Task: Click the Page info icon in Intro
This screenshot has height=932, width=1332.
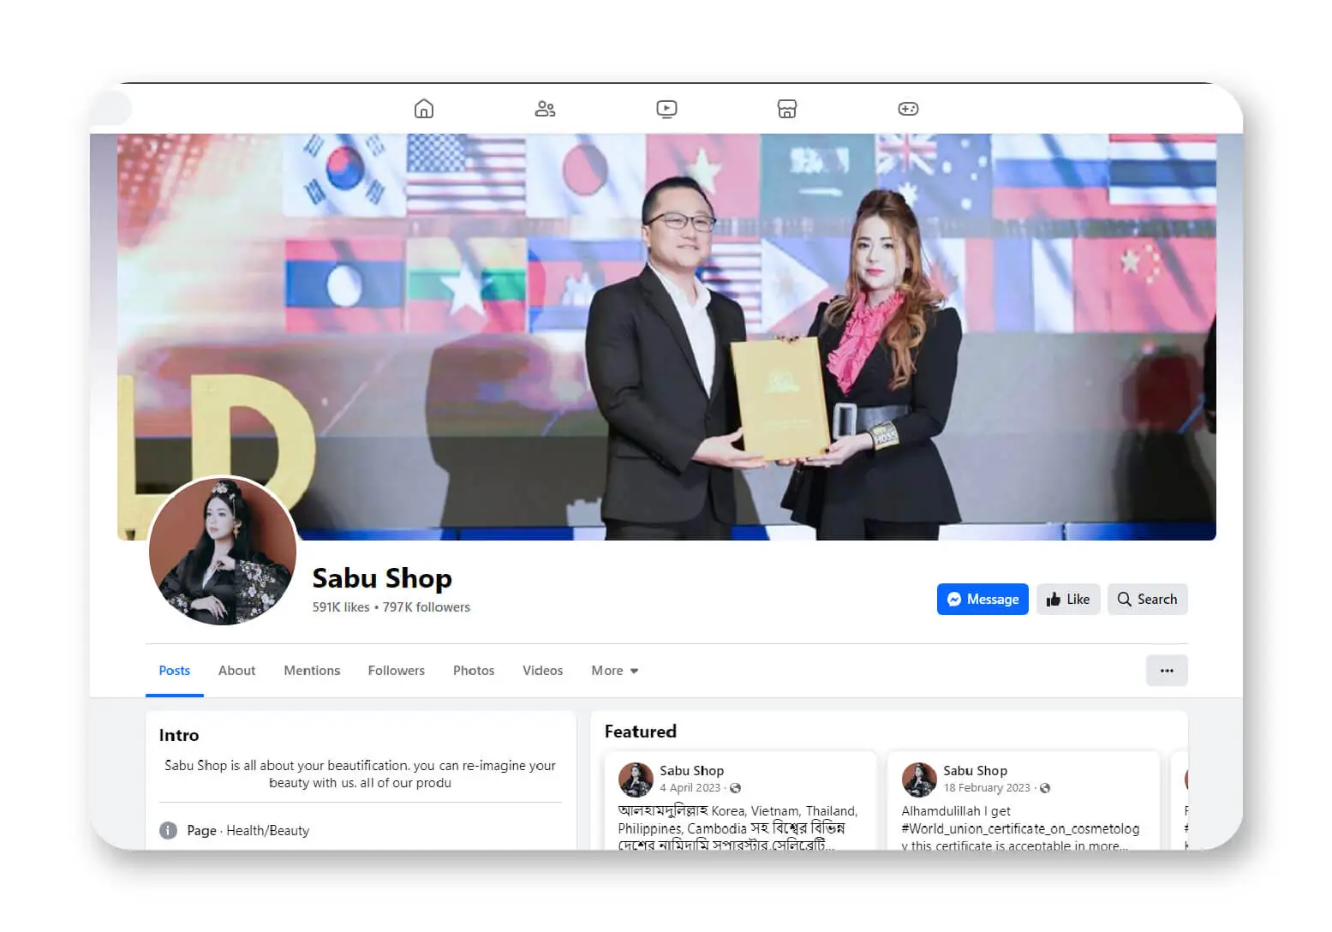Action: click(x=169, y=830)
